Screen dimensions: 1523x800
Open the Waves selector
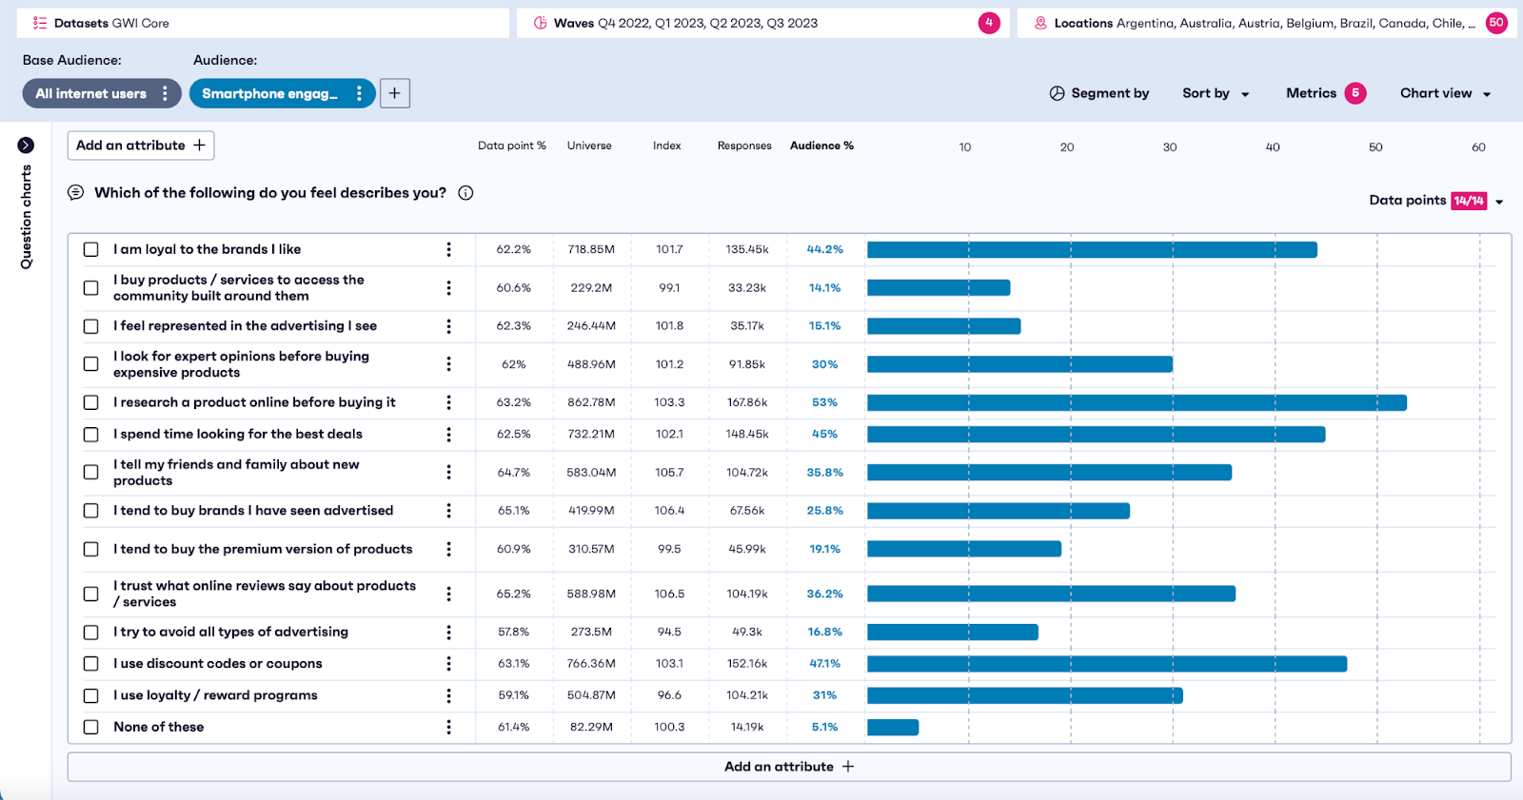pyautogui.click(x=762, y=23)
